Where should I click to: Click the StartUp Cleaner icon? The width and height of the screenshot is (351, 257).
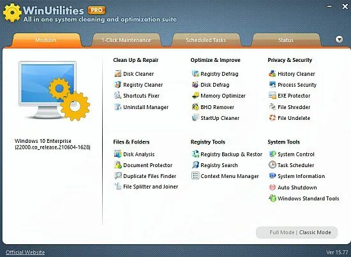point(195,118)
